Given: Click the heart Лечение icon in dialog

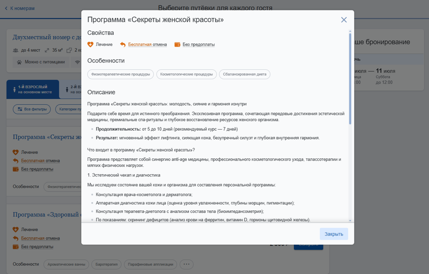Looking at the screenshot, I should [90, 44].
